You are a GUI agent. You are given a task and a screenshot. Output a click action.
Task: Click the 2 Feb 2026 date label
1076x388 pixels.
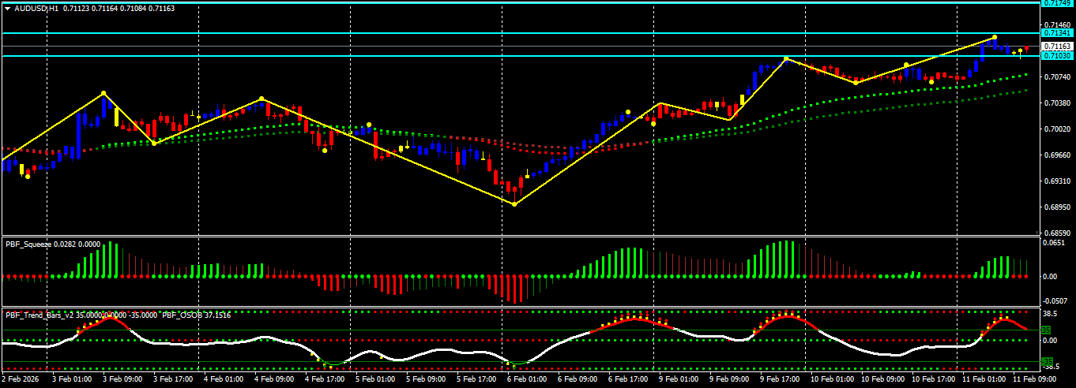(21, 379)
